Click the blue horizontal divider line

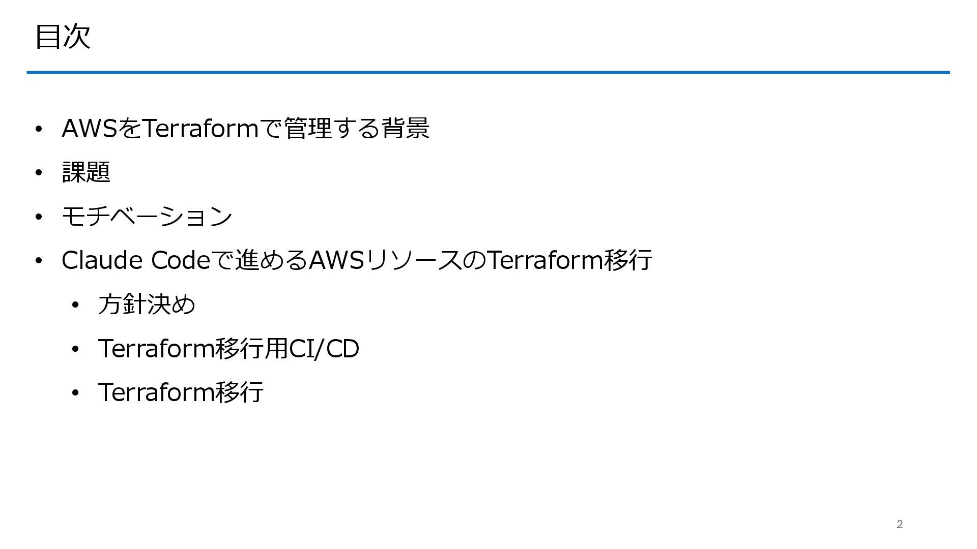click(488, 73)
